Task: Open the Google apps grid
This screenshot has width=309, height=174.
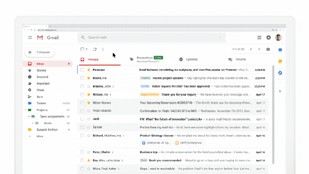Action: pyautogui.click(x=259, y=37)
